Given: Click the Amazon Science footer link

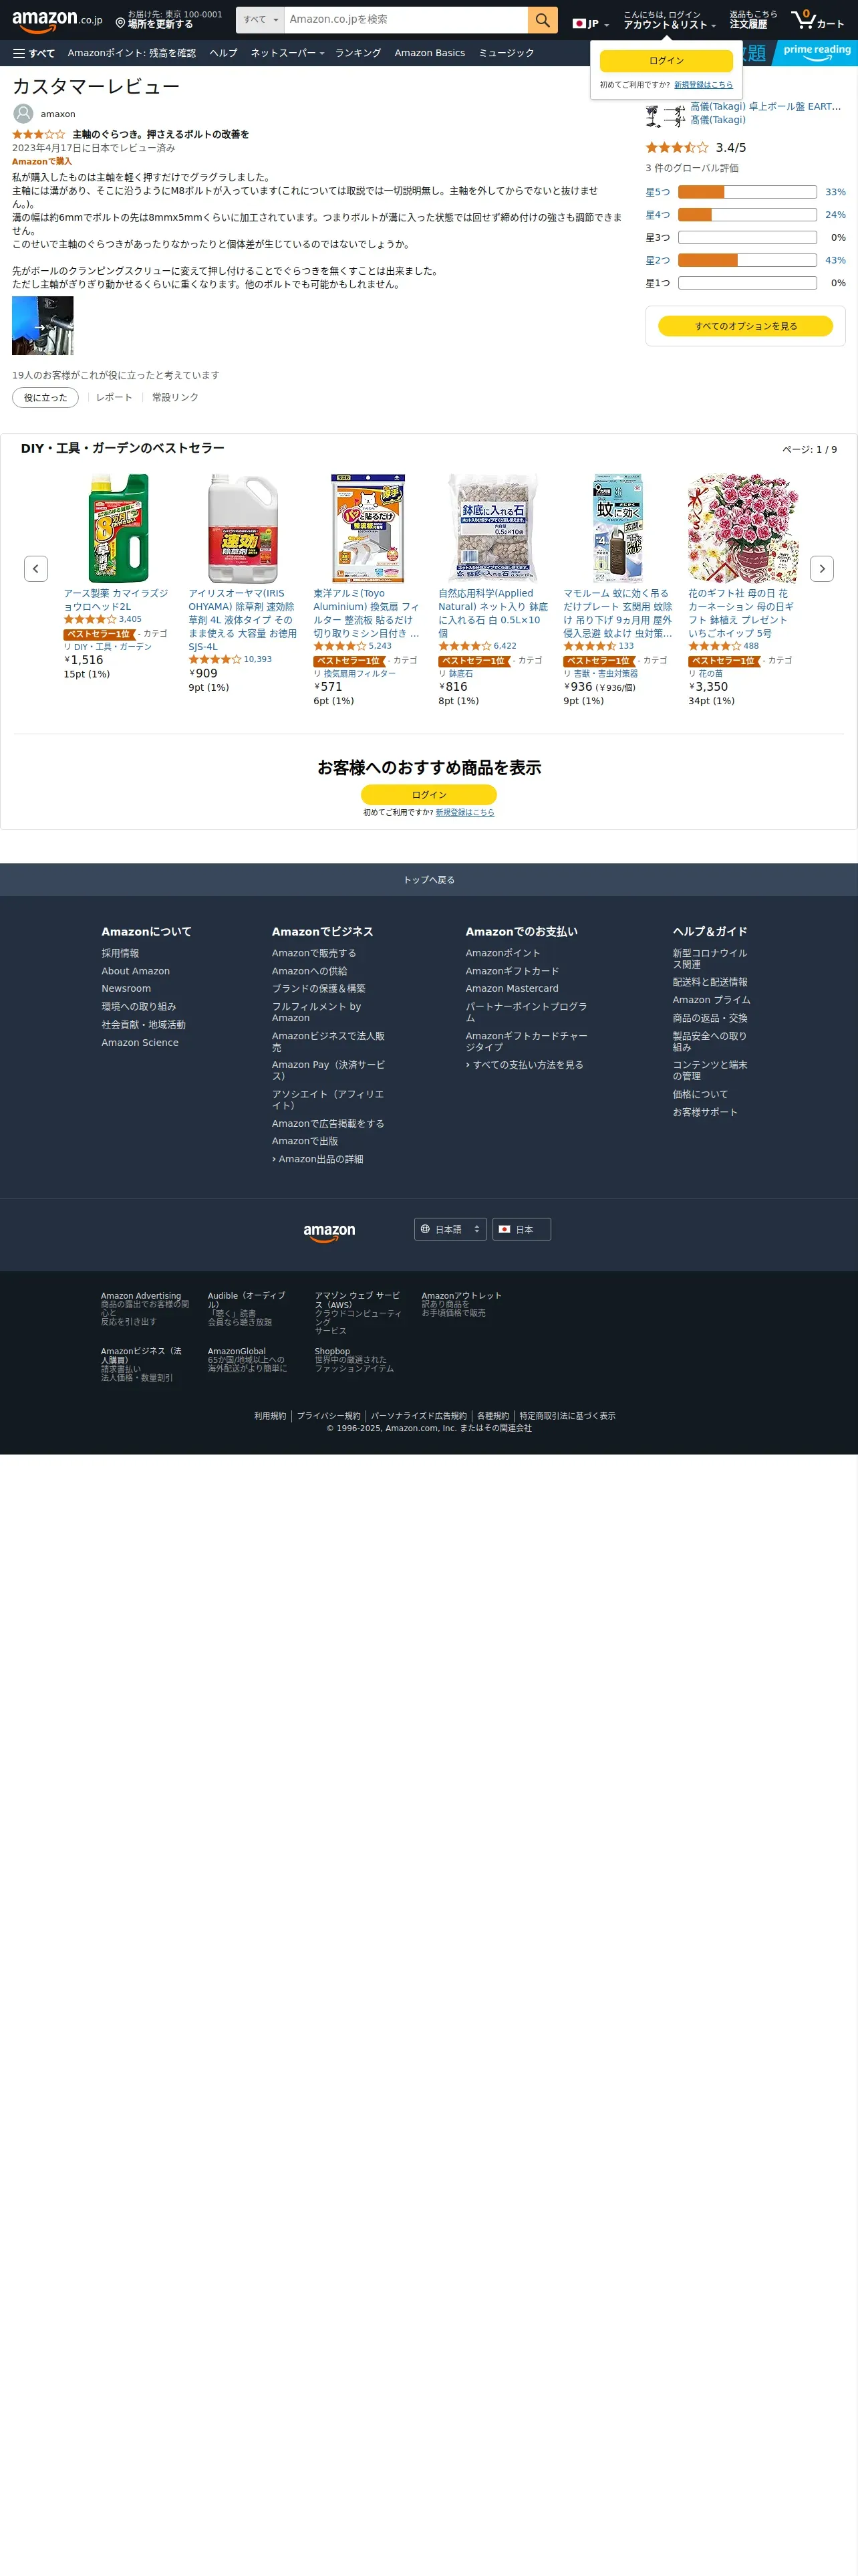Looking at the screenshot, I should coord(140,1043).
